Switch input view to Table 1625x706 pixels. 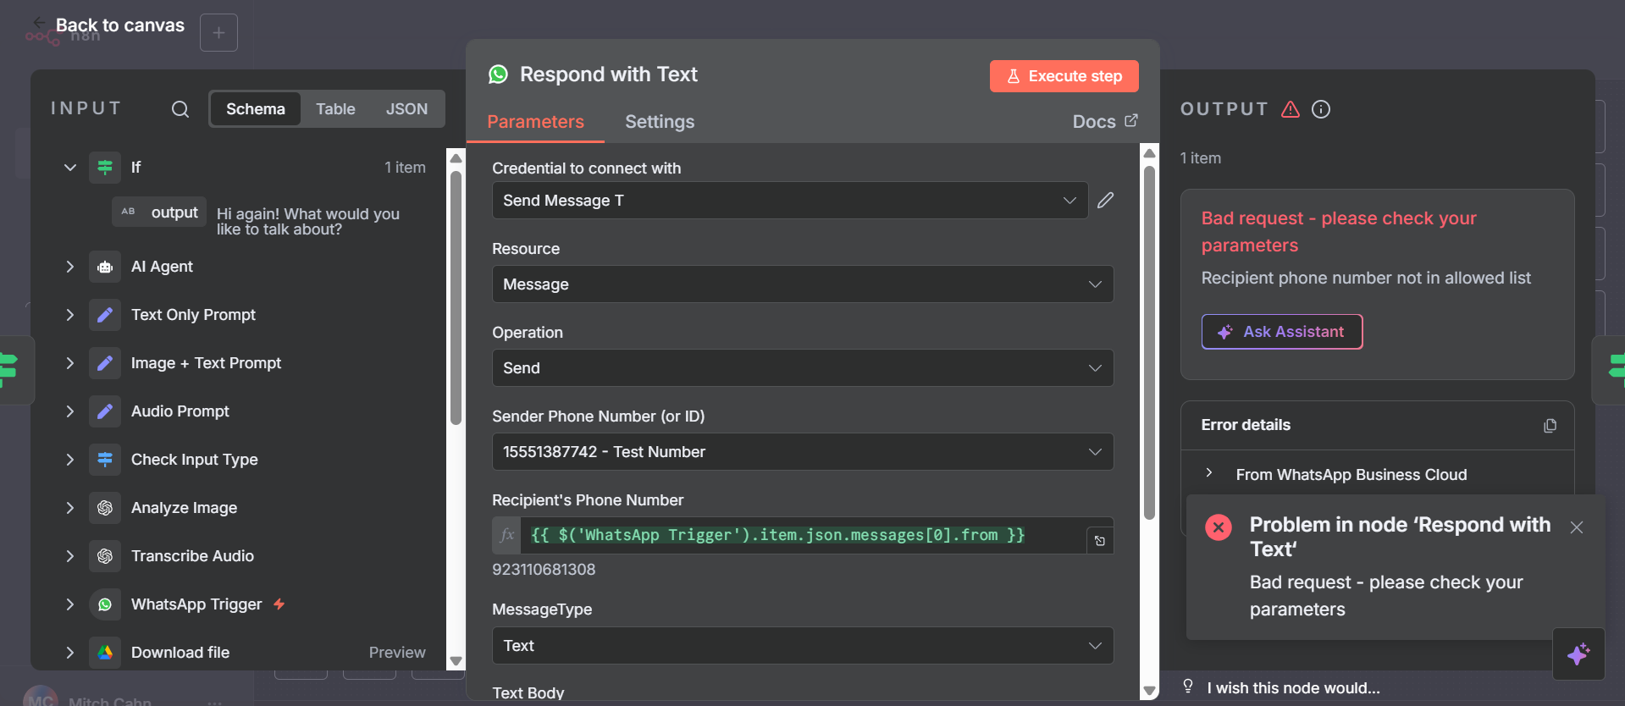335,109
